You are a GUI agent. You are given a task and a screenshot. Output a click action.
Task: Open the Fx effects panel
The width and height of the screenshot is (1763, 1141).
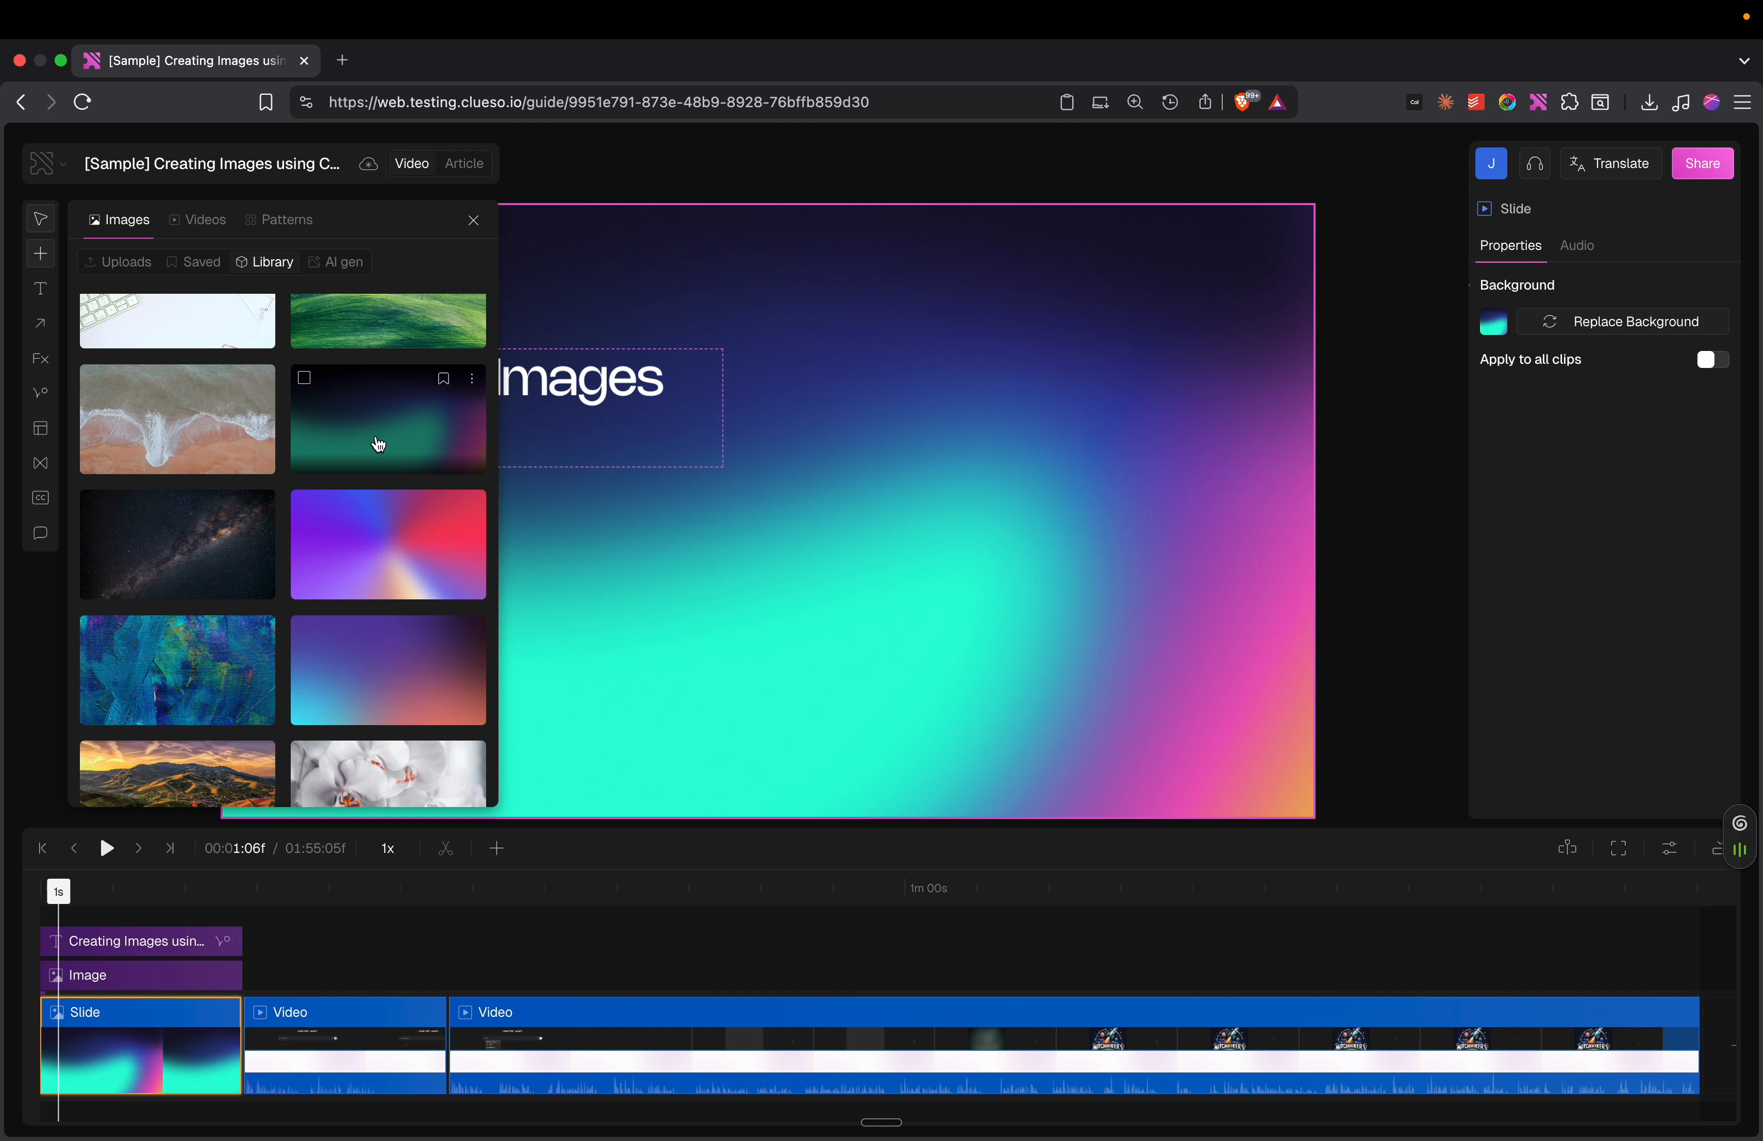point(41,359)
